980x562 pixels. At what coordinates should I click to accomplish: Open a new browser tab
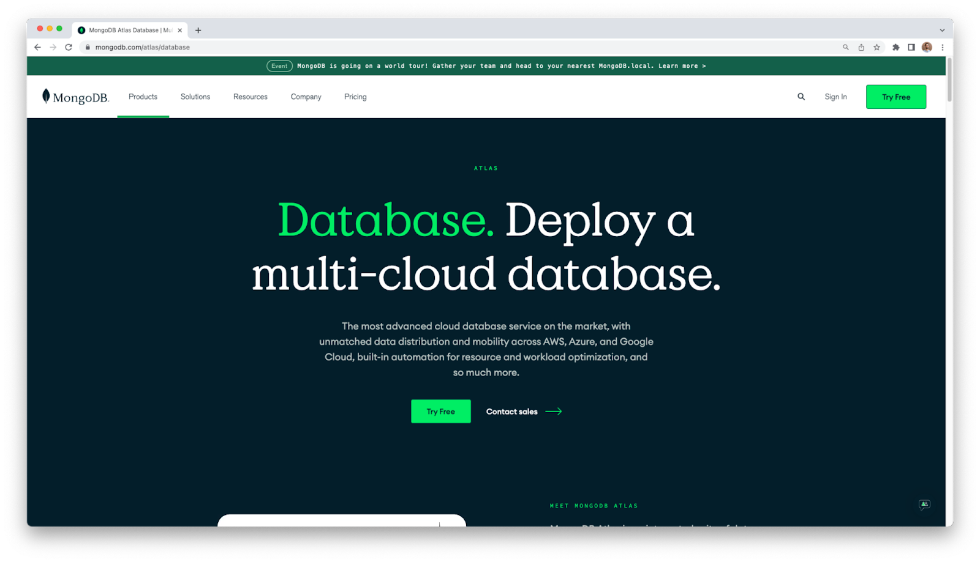[x=198, y=30]
